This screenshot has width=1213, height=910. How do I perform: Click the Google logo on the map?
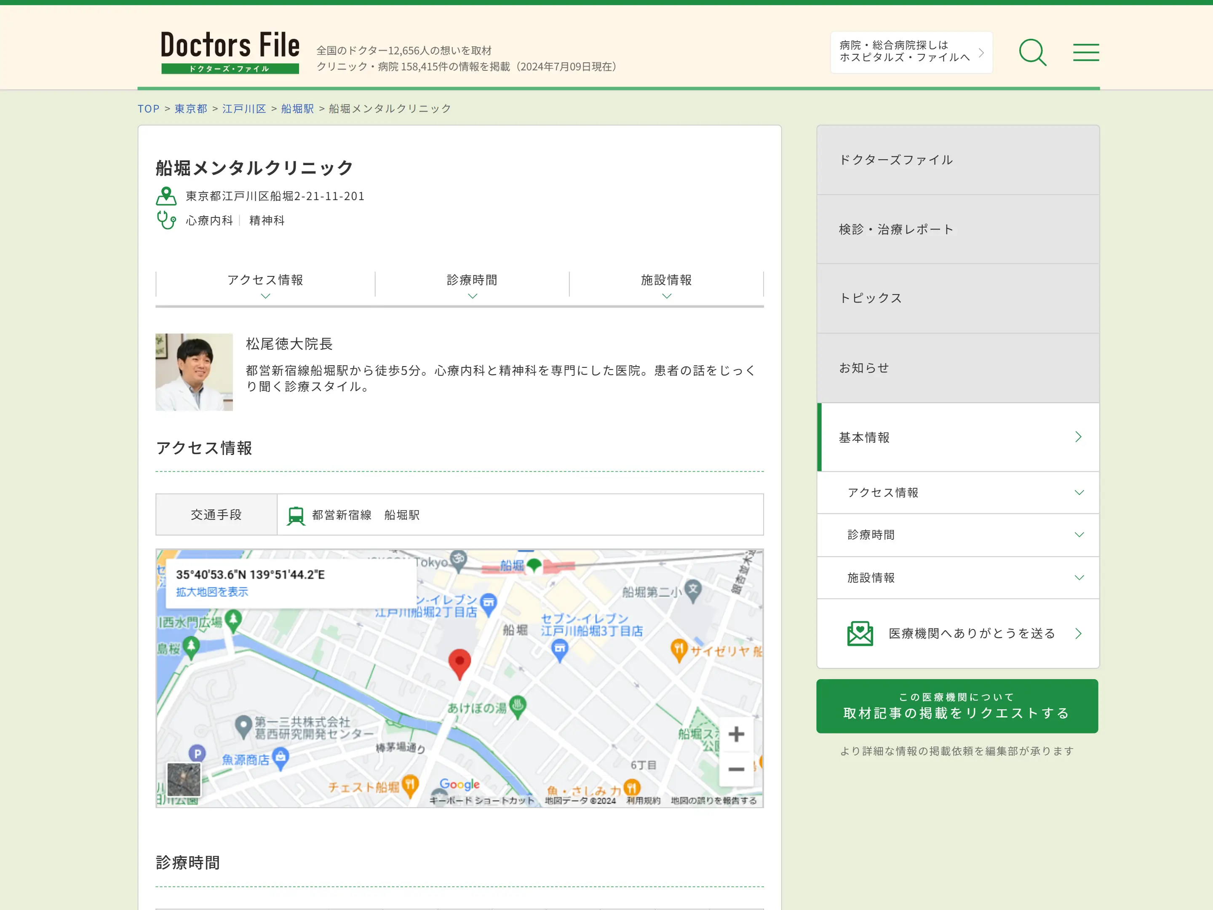[x=460, y=784]
